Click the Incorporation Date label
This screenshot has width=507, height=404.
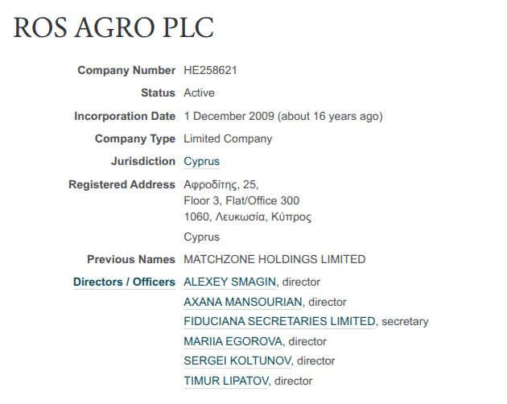coord(124,117)
